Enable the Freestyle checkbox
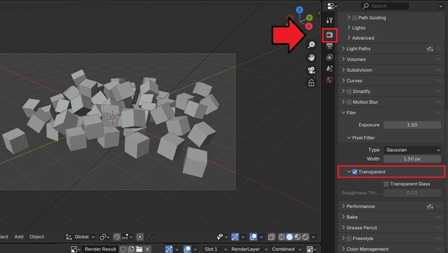Image resolution: width=448 pixels, height=253 pixels. (349, 238)
